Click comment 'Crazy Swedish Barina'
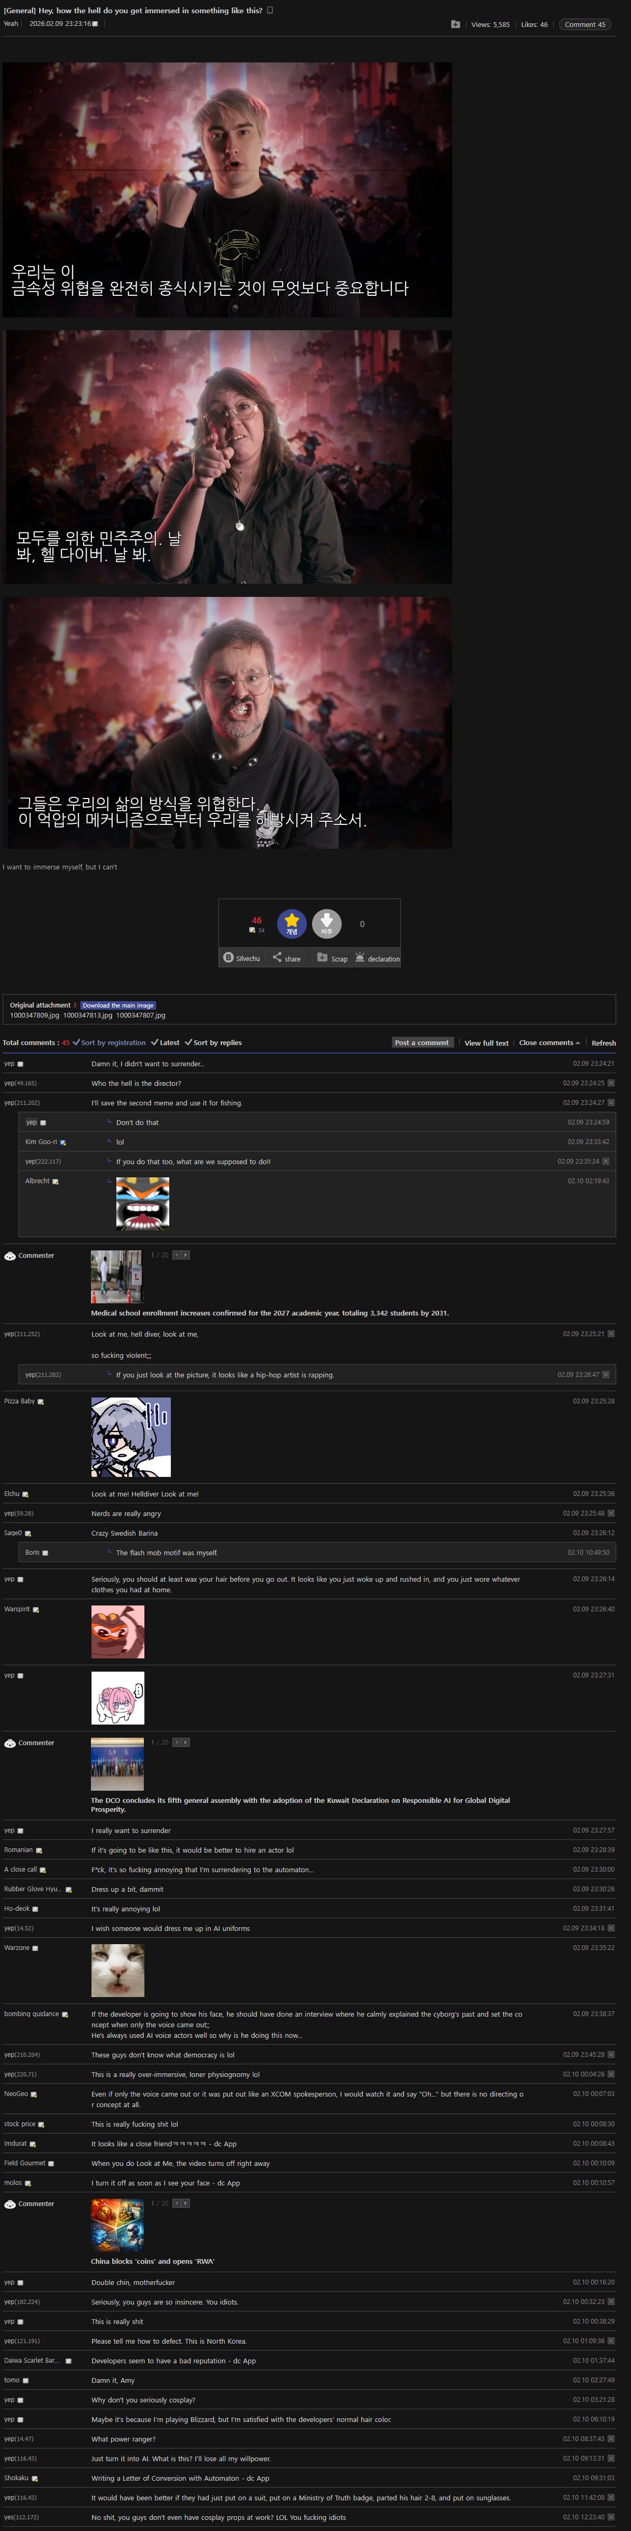Viewport: 631px width, 2531px height. pos(125,1533)
